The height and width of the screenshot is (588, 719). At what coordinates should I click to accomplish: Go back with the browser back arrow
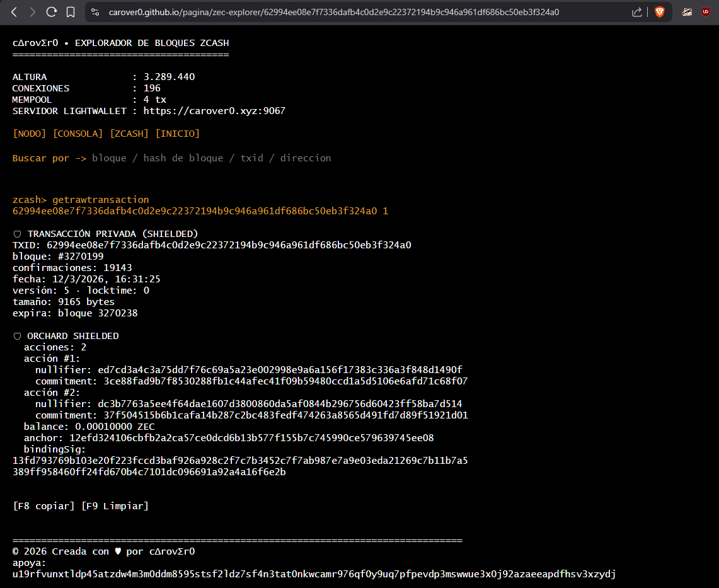pos(14,13)
